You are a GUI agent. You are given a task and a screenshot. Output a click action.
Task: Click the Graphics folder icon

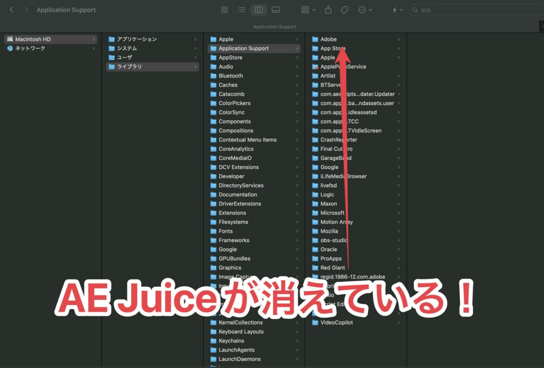point(214,268)
